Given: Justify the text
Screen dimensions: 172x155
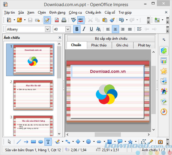Looking at the screenshot, I should [130, 29].
